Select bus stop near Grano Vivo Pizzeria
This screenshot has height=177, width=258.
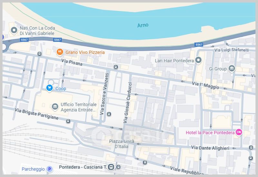tap(39, 54)
